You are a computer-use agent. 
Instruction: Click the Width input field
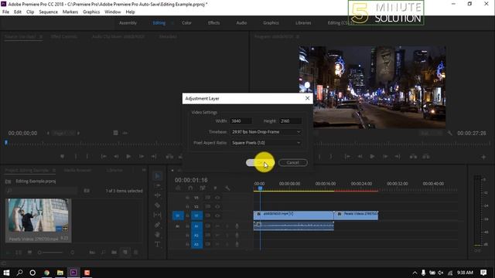(x=241, y=121)
